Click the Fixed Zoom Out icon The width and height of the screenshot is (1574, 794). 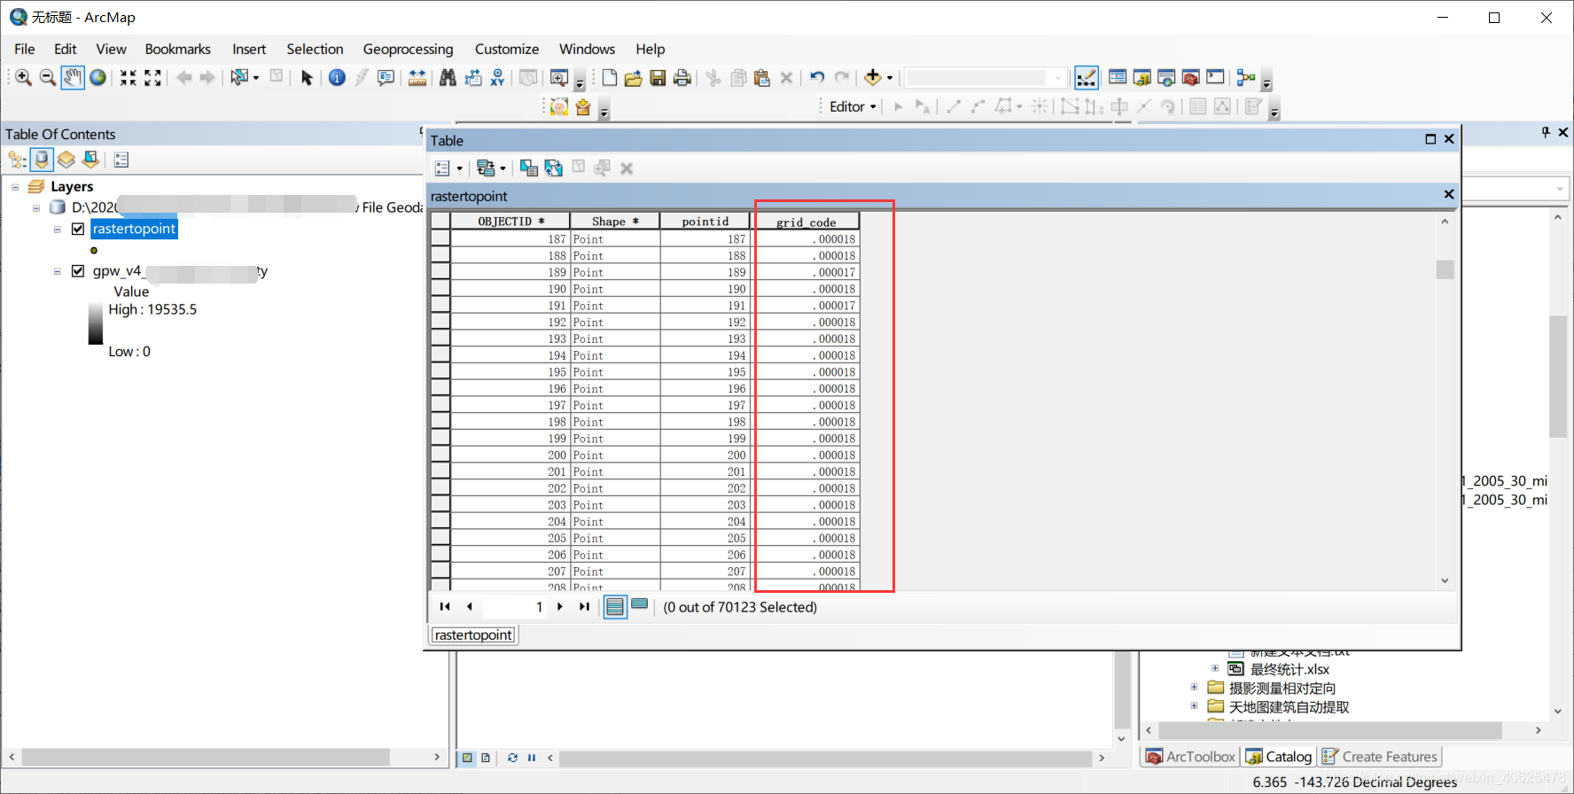pos(152,78)
